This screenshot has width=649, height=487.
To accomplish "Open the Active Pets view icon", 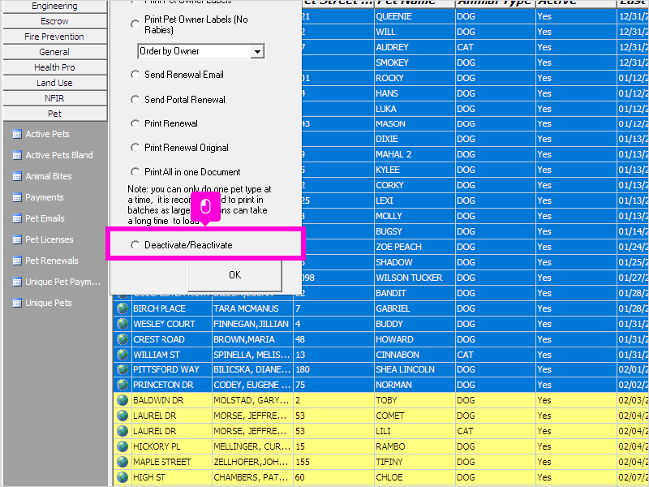I will tap(17, 134).
